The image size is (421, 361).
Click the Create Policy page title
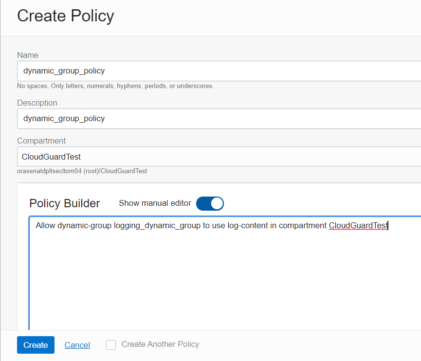click(66, 16)
